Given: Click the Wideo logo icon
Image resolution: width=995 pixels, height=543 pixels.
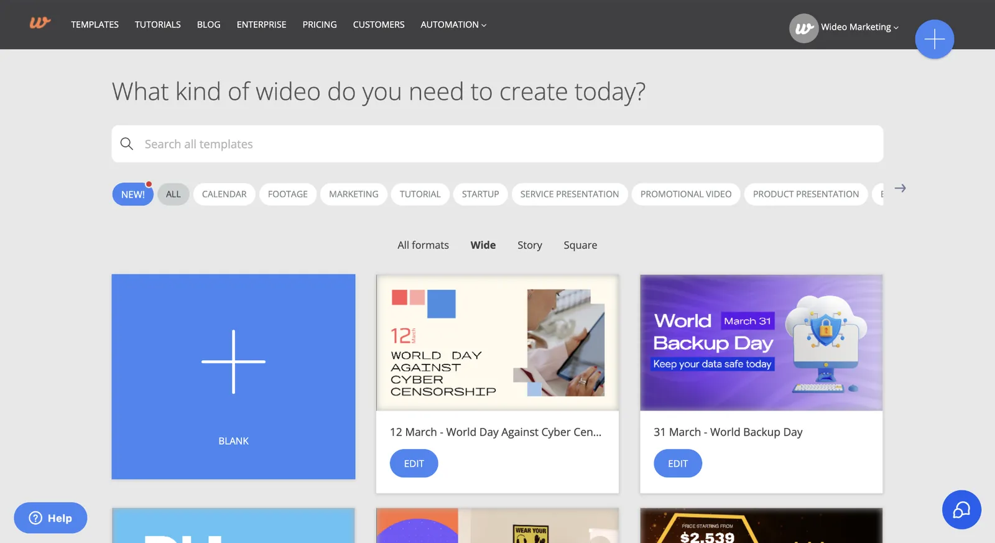Looking at the screenshot, I should (40, 24).
